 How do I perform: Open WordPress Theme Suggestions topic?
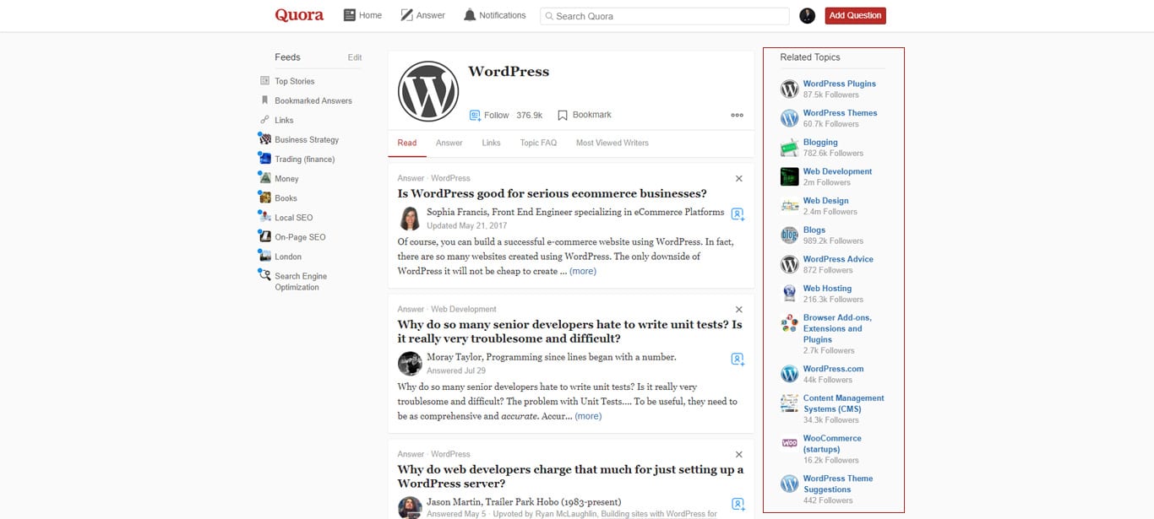click(x=838, y=484)
